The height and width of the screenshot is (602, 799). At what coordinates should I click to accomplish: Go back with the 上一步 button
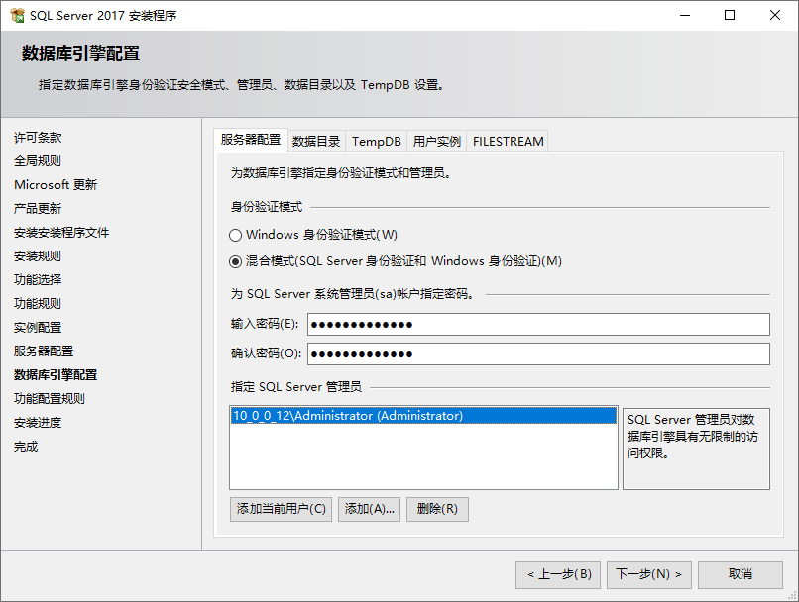pyautogui.click(x=558, y=574)
